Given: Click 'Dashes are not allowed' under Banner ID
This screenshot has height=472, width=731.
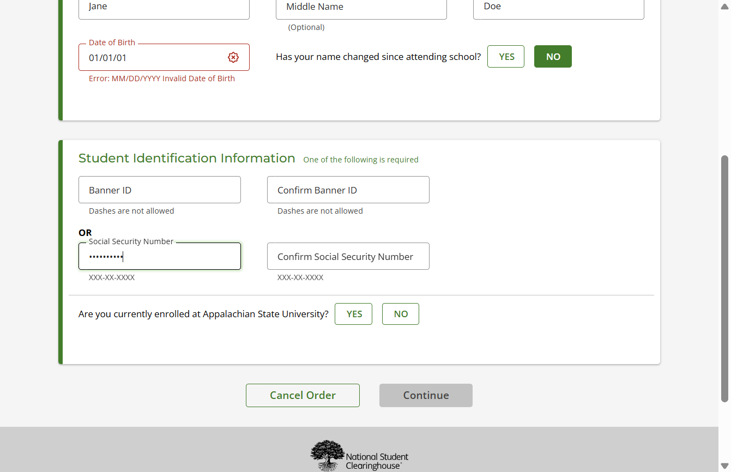Looking at the screenshot, I should [x=131, y=211].
